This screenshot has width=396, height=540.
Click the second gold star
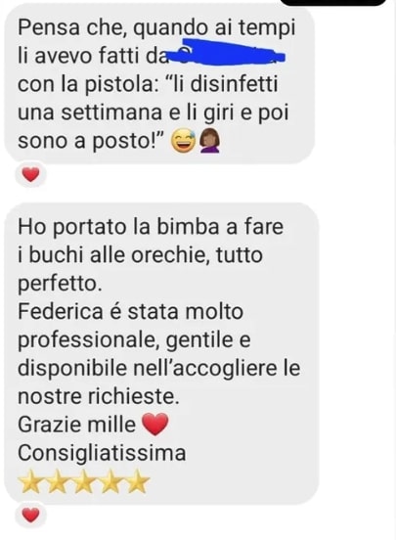point(58,480)
